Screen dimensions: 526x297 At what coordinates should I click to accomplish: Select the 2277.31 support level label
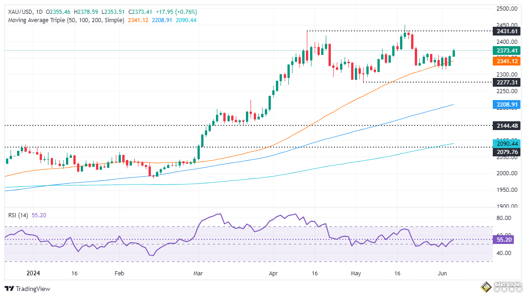click(x=508, y=82)
